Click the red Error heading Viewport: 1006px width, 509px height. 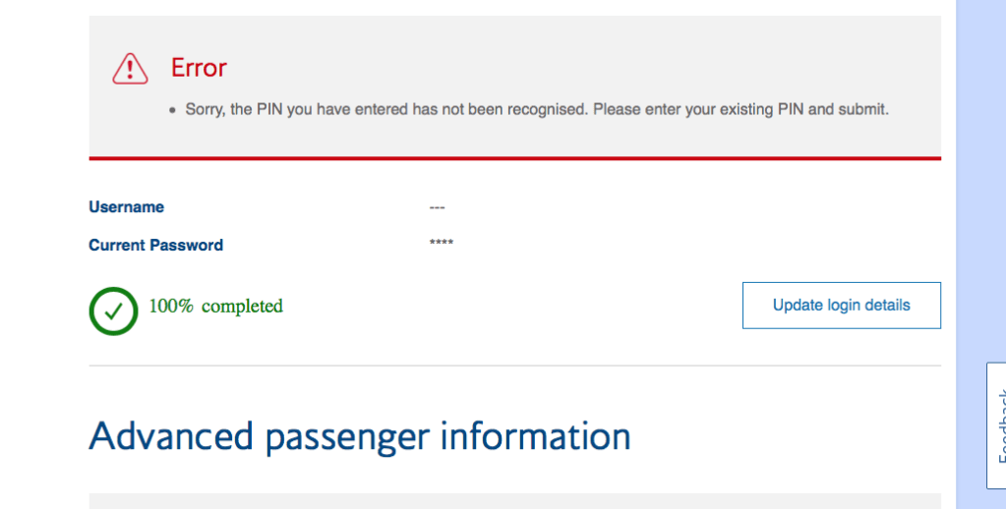pyautogui.click(x=199, y=68)
